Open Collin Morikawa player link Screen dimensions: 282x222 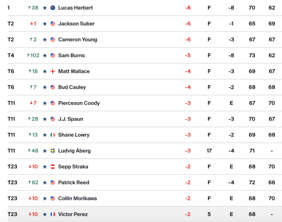(x=78, y=199)
